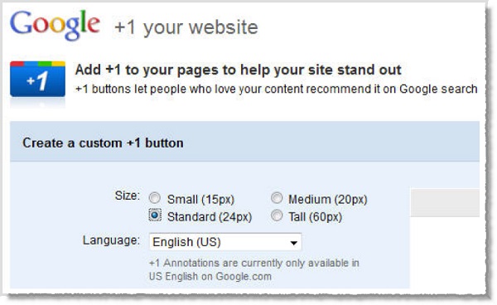
Task: Click the +1 Annotations availability note
Action: [254, 269]
